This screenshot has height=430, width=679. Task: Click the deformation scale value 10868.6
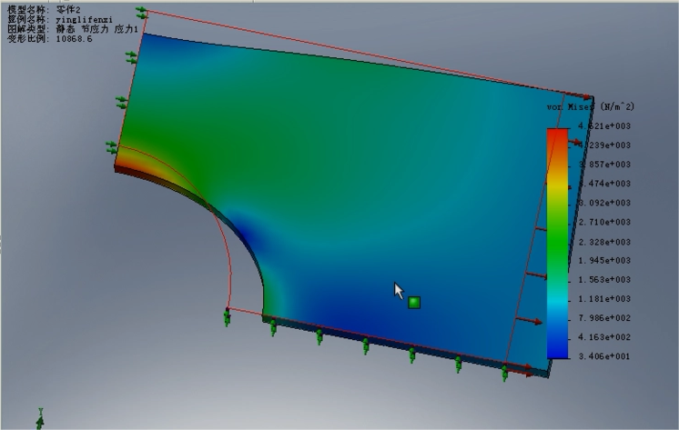click(76, 39)
